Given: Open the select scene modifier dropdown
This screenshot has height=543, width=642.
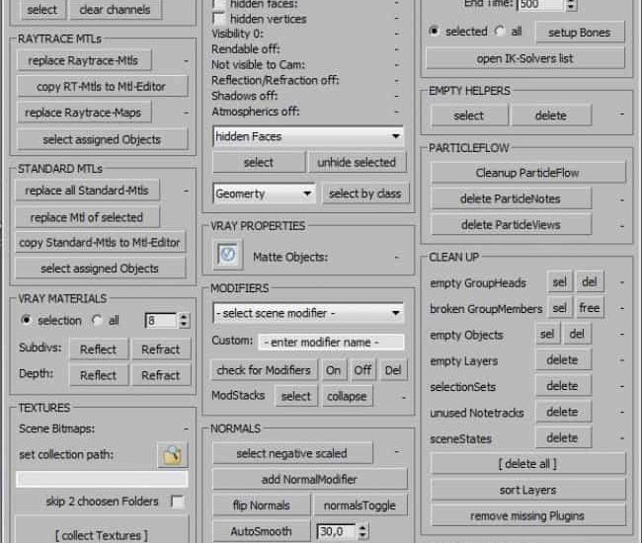Looking at the screenshot, I should coord(308,313).
